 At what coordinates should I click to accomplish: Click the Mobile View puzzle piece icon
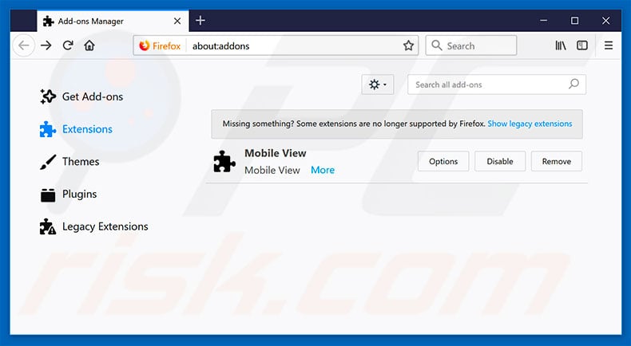[224, 161]
